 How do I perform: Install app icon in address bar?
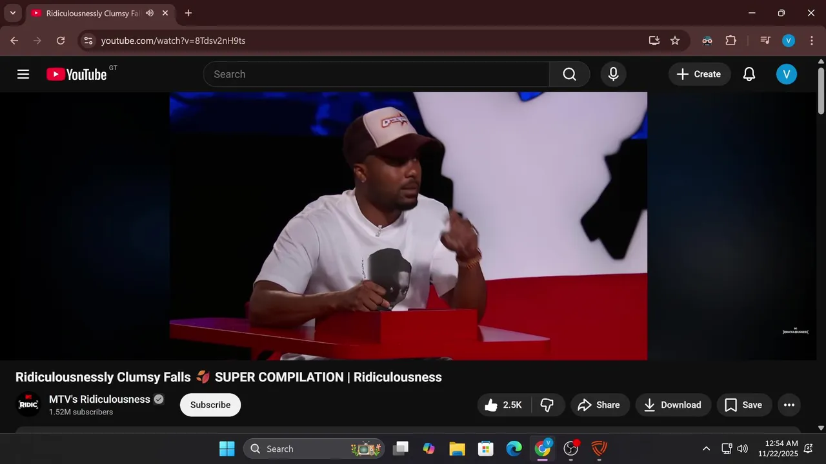click(654, 41)
